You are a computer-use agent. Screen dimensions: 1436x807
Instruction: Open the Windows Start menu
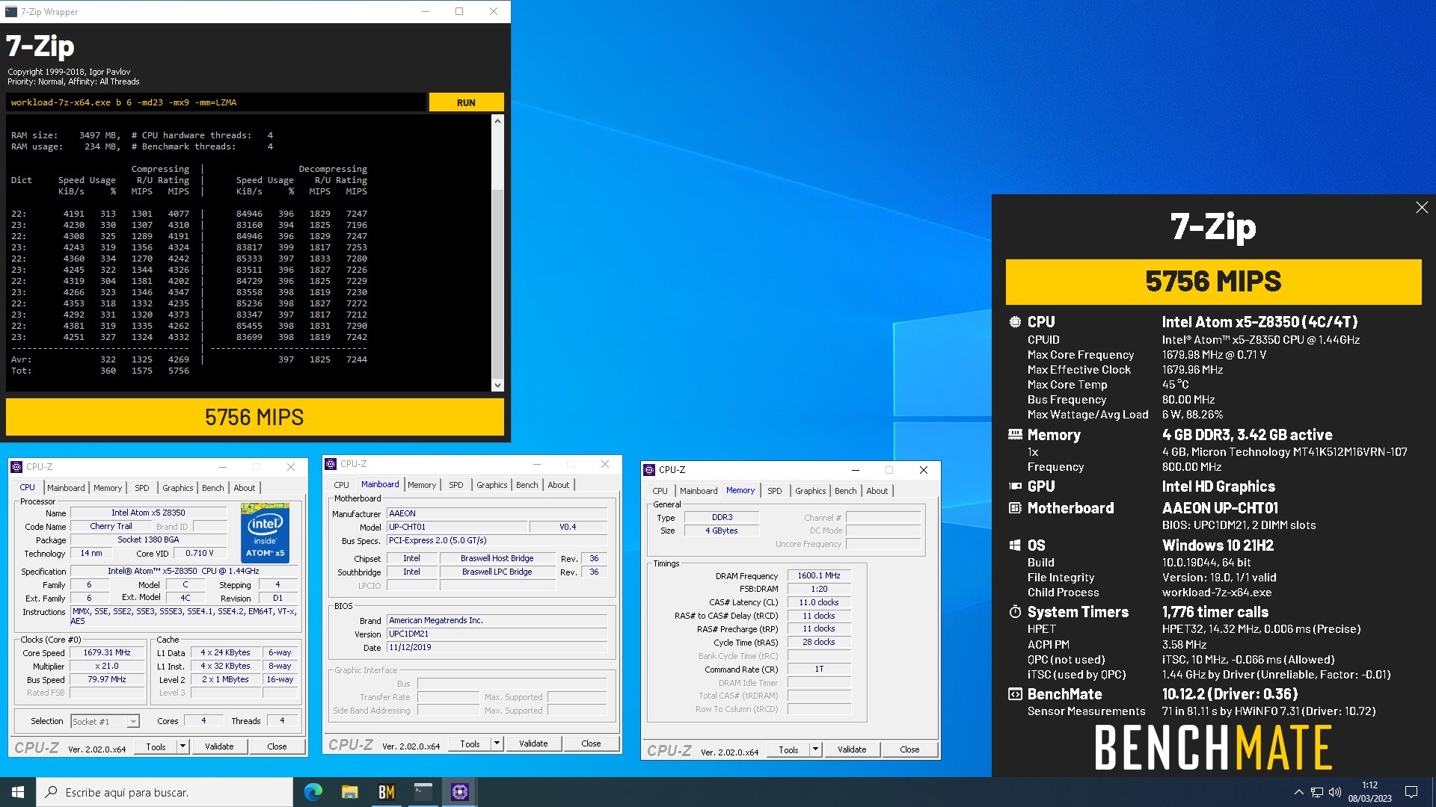[18, 792]
